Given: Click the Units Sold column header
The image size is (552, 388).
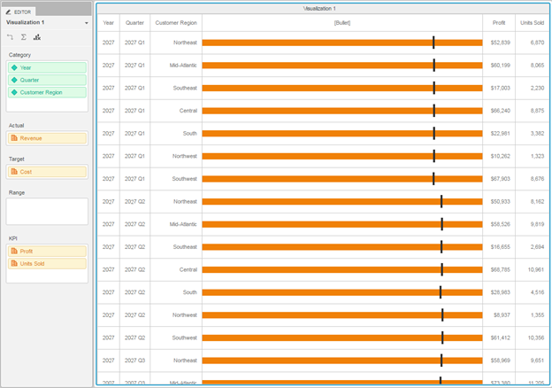Looking at the screenshot, I should (x=532, y=23).
